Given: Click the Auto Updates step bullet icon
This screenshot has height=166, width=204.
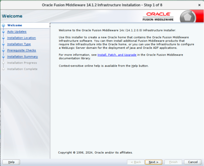Looking at the screenshot, I should pyautogui.click(x=4, y=32).
